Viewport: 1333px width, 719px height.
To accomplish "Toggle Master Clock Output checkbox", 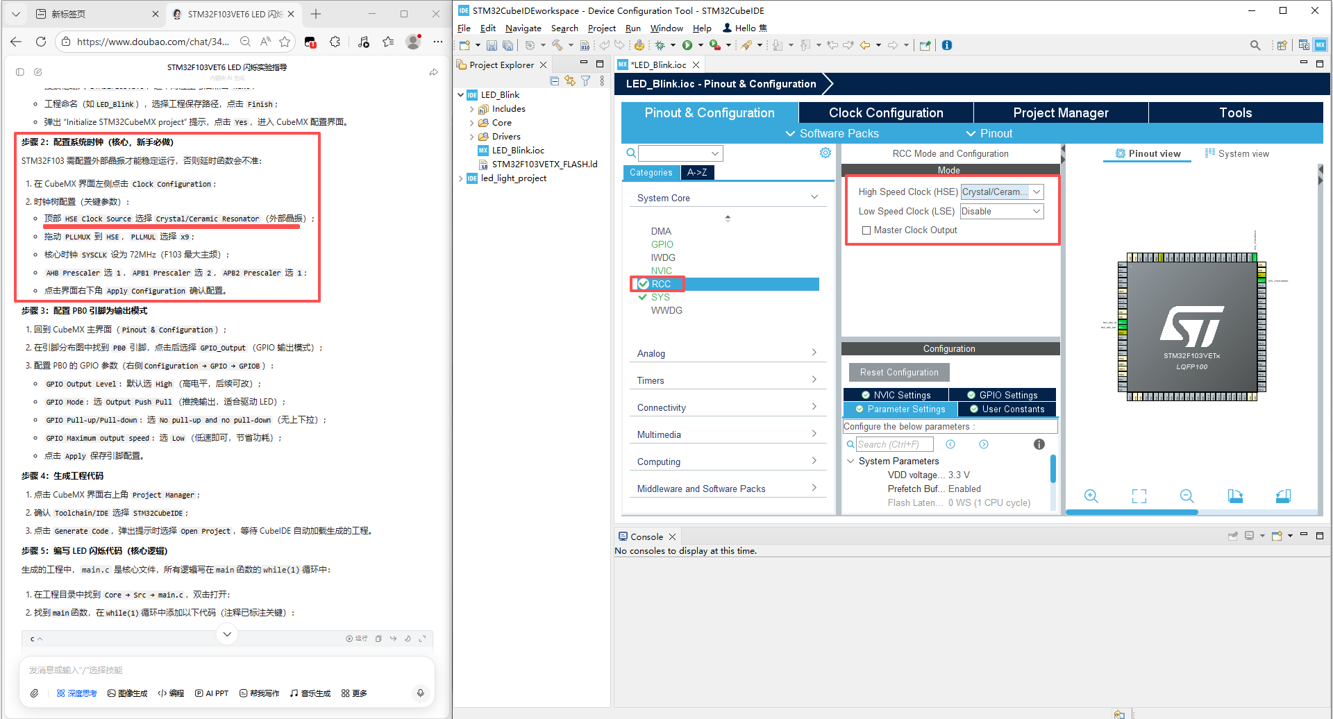I will [x=866, y=230].
